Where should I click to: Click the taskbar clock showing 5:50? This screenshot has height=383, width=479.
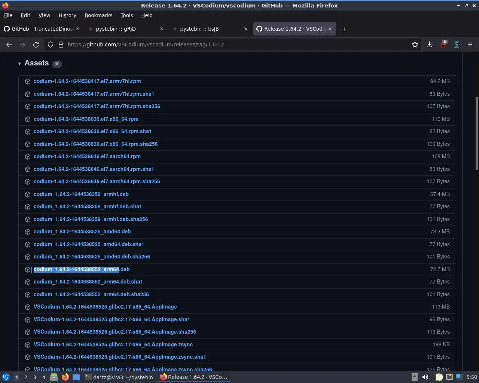click(472, 377)
